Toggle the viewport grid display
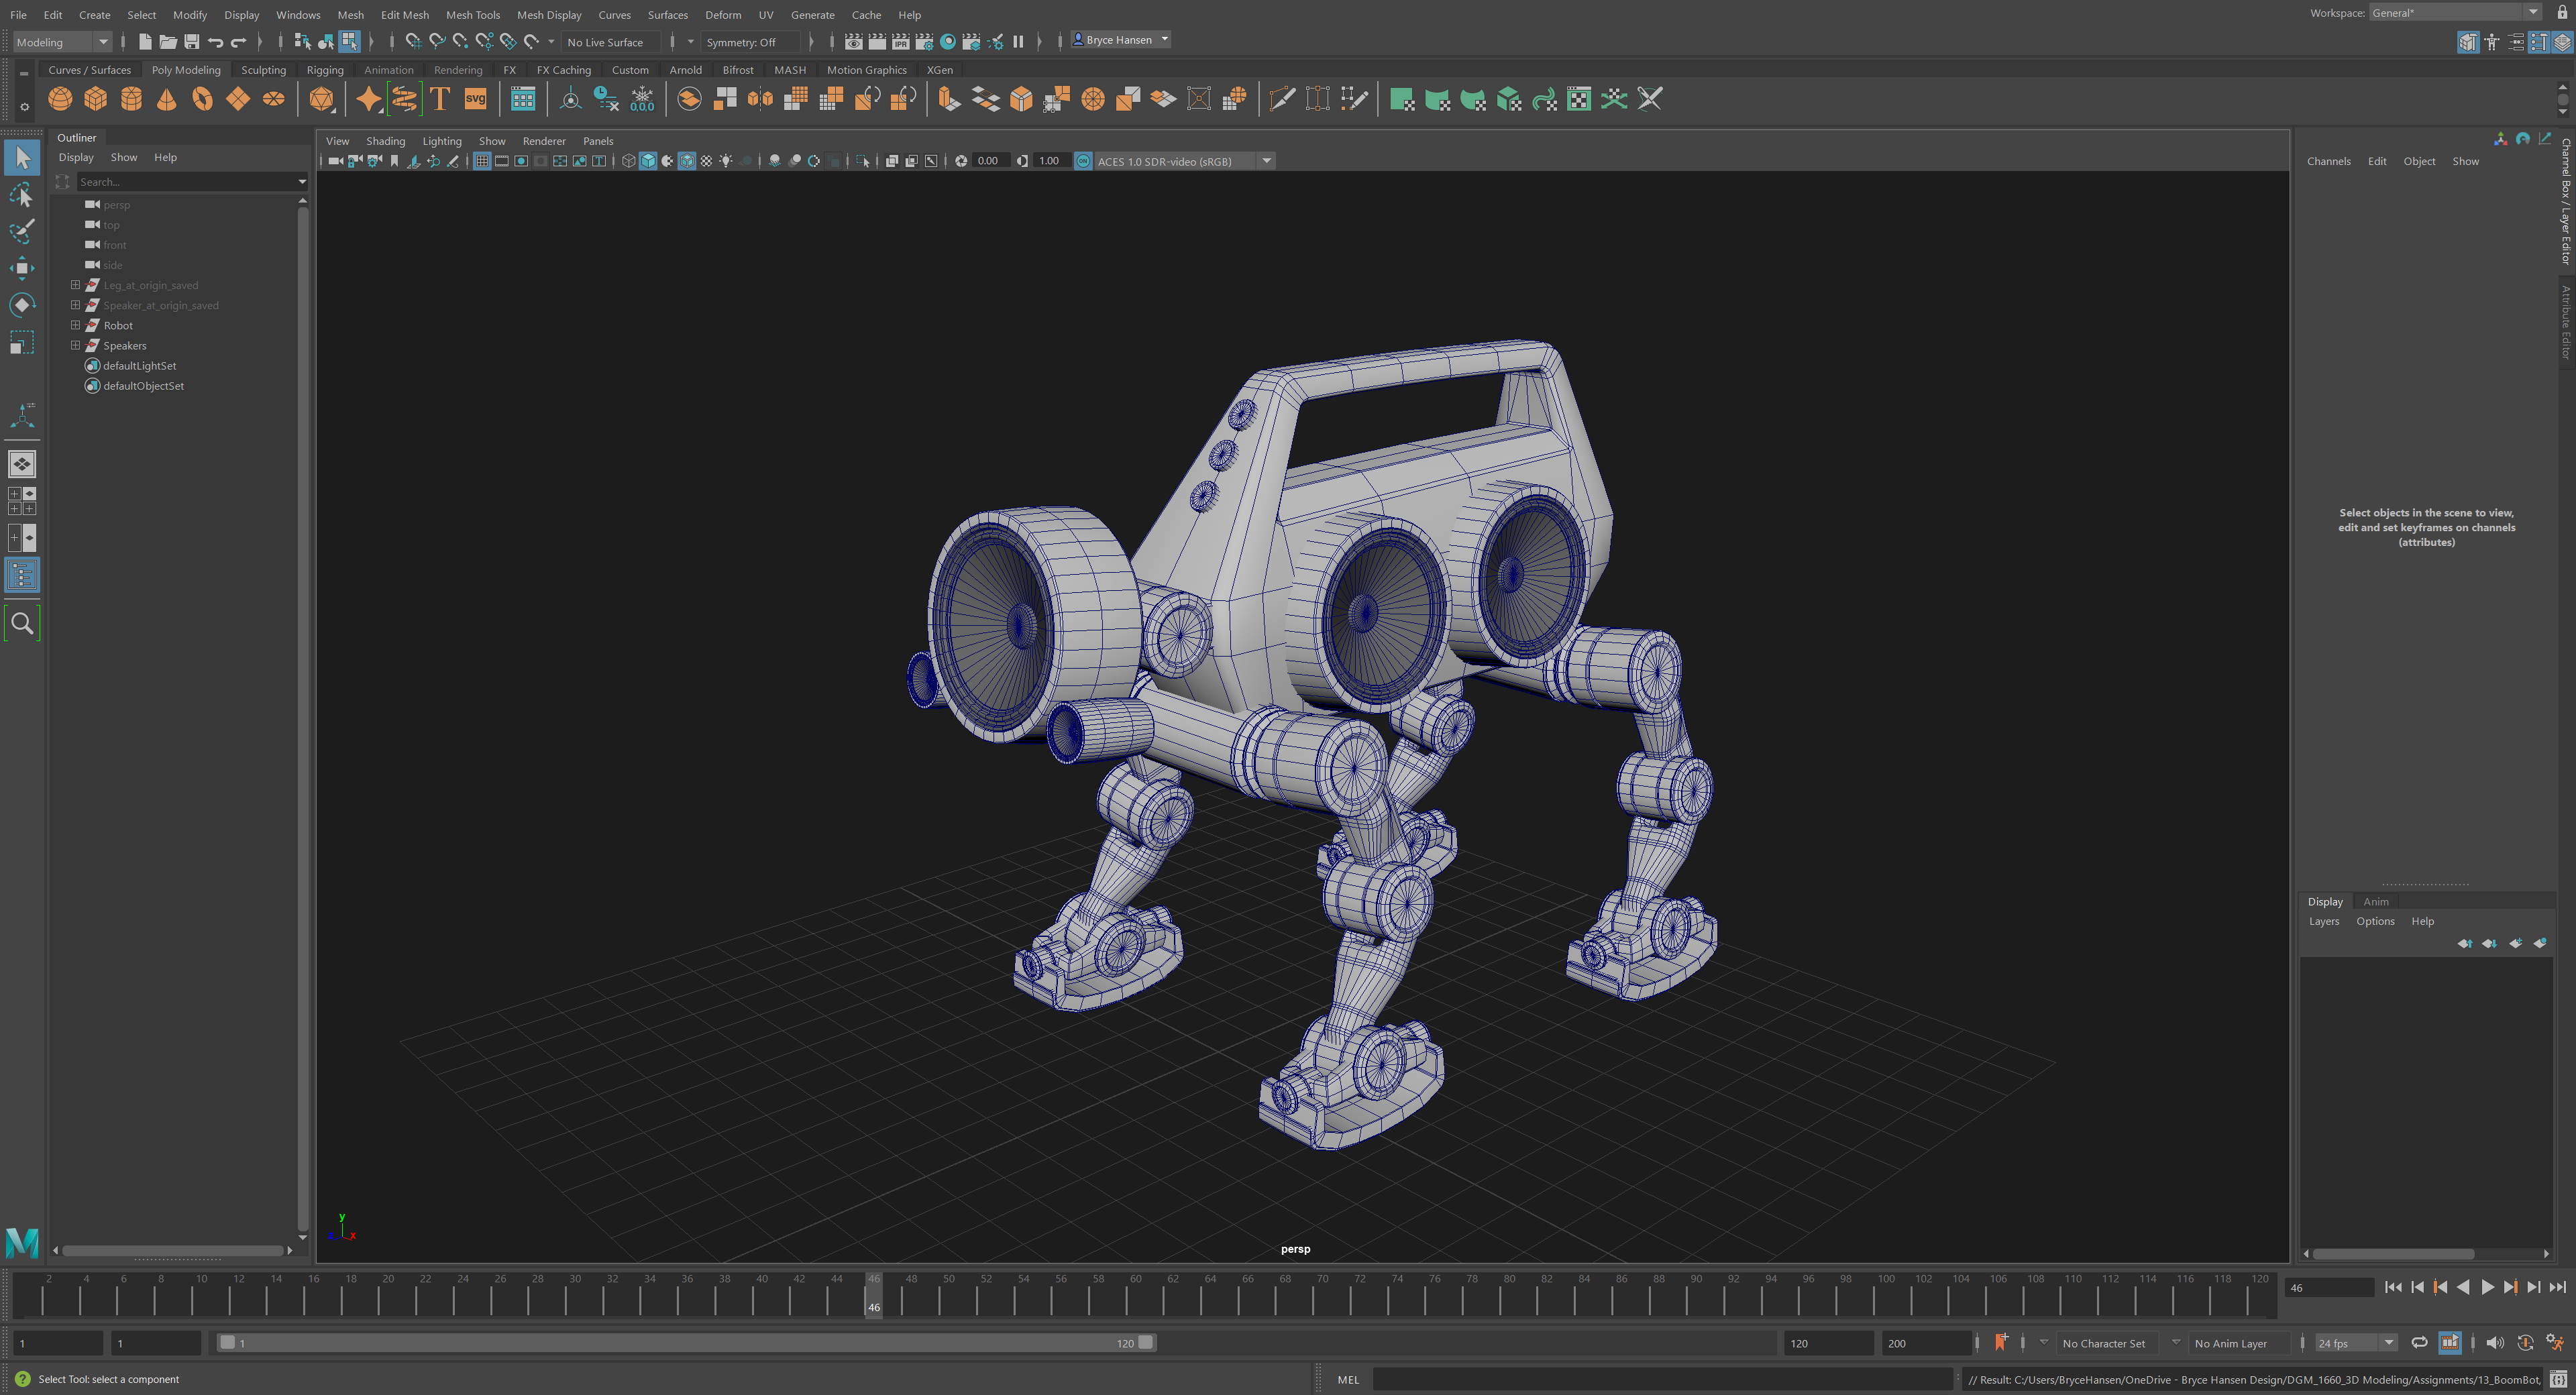This screenshot has width=2576, height=1395. point(482,161)
